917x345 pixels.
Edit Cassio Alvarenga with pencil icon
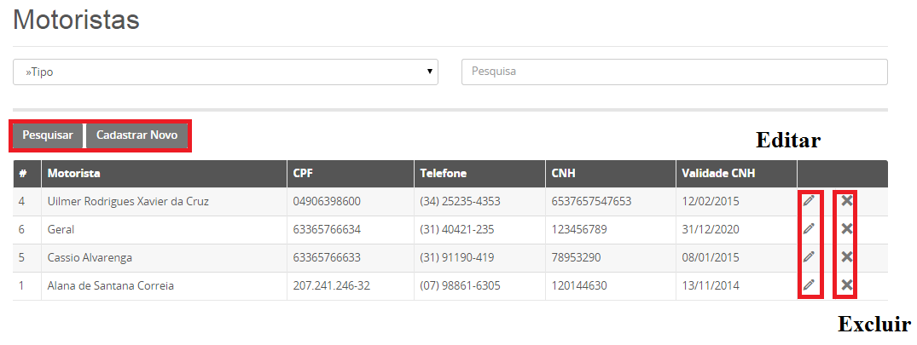(809, 257)
